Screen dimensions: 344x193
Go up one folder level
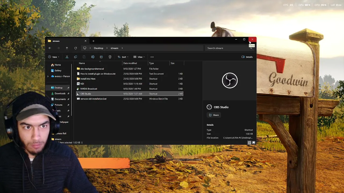(67, 48)
